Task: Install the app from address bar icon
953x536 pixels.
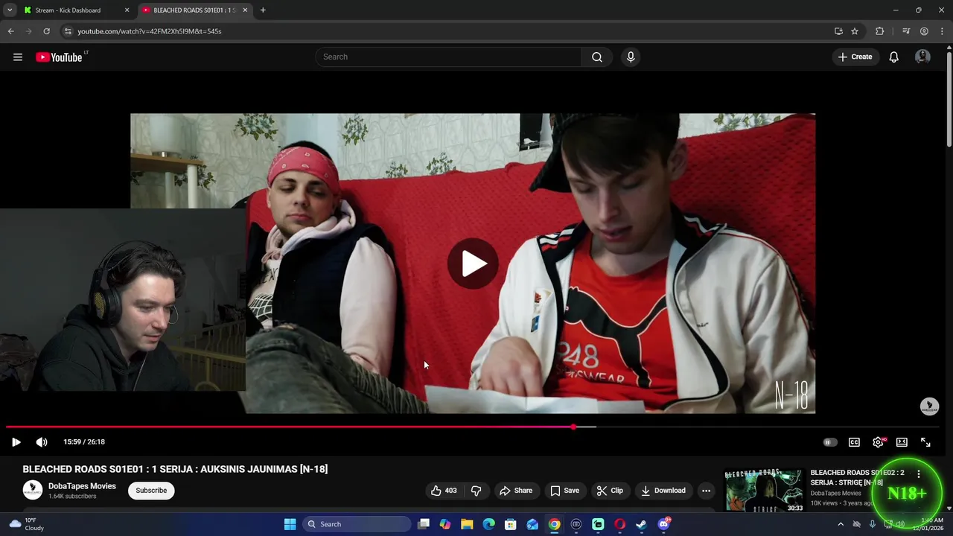Action: tap(838, 31)
